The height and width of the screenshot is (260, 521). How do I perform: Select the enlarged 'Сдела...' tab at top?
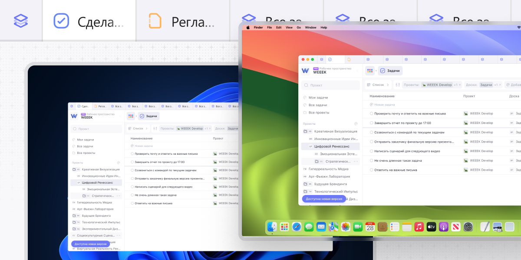coord(89,20)
